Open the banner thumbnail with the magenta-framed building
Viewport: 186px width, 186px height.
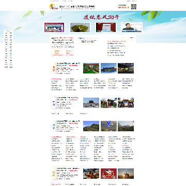54,27
